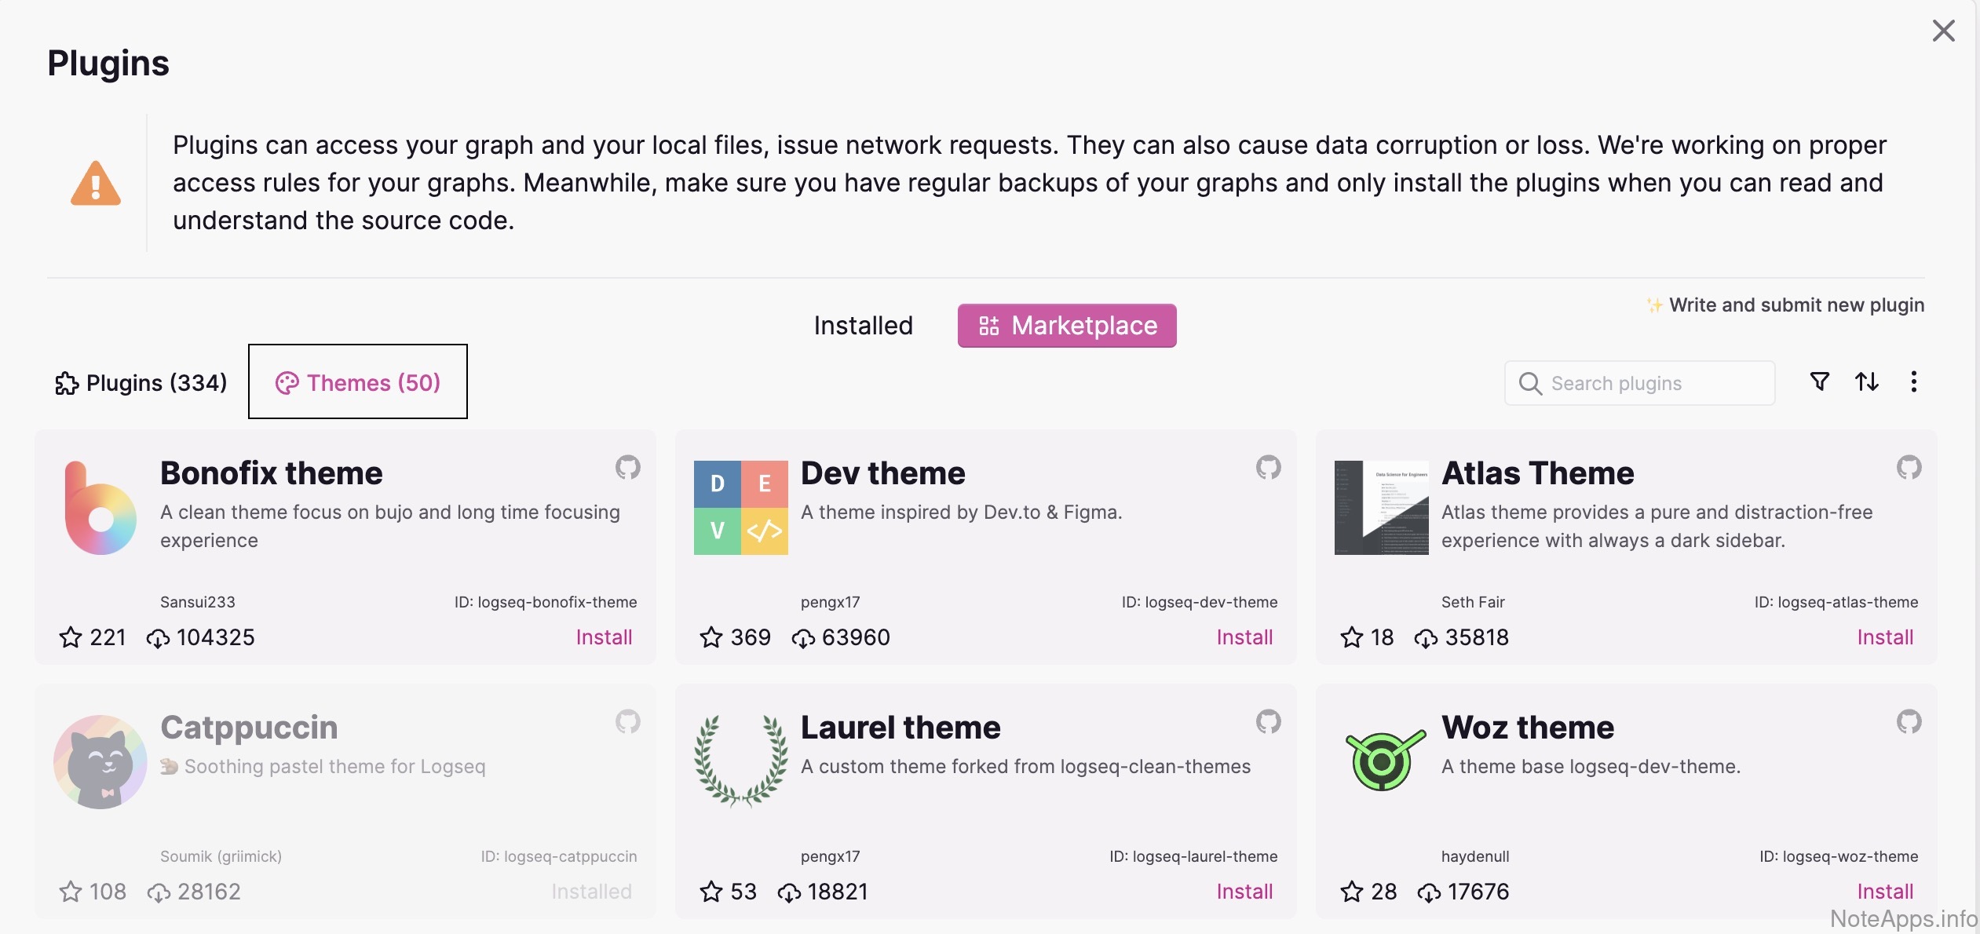The image size is (1980, 934).
Task: Install the Laurel theme
Action: pyautogui.click(x=1244, y=892)
